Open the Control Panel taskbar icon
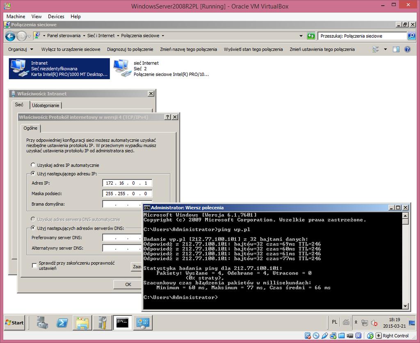 (x=142, y=322)
